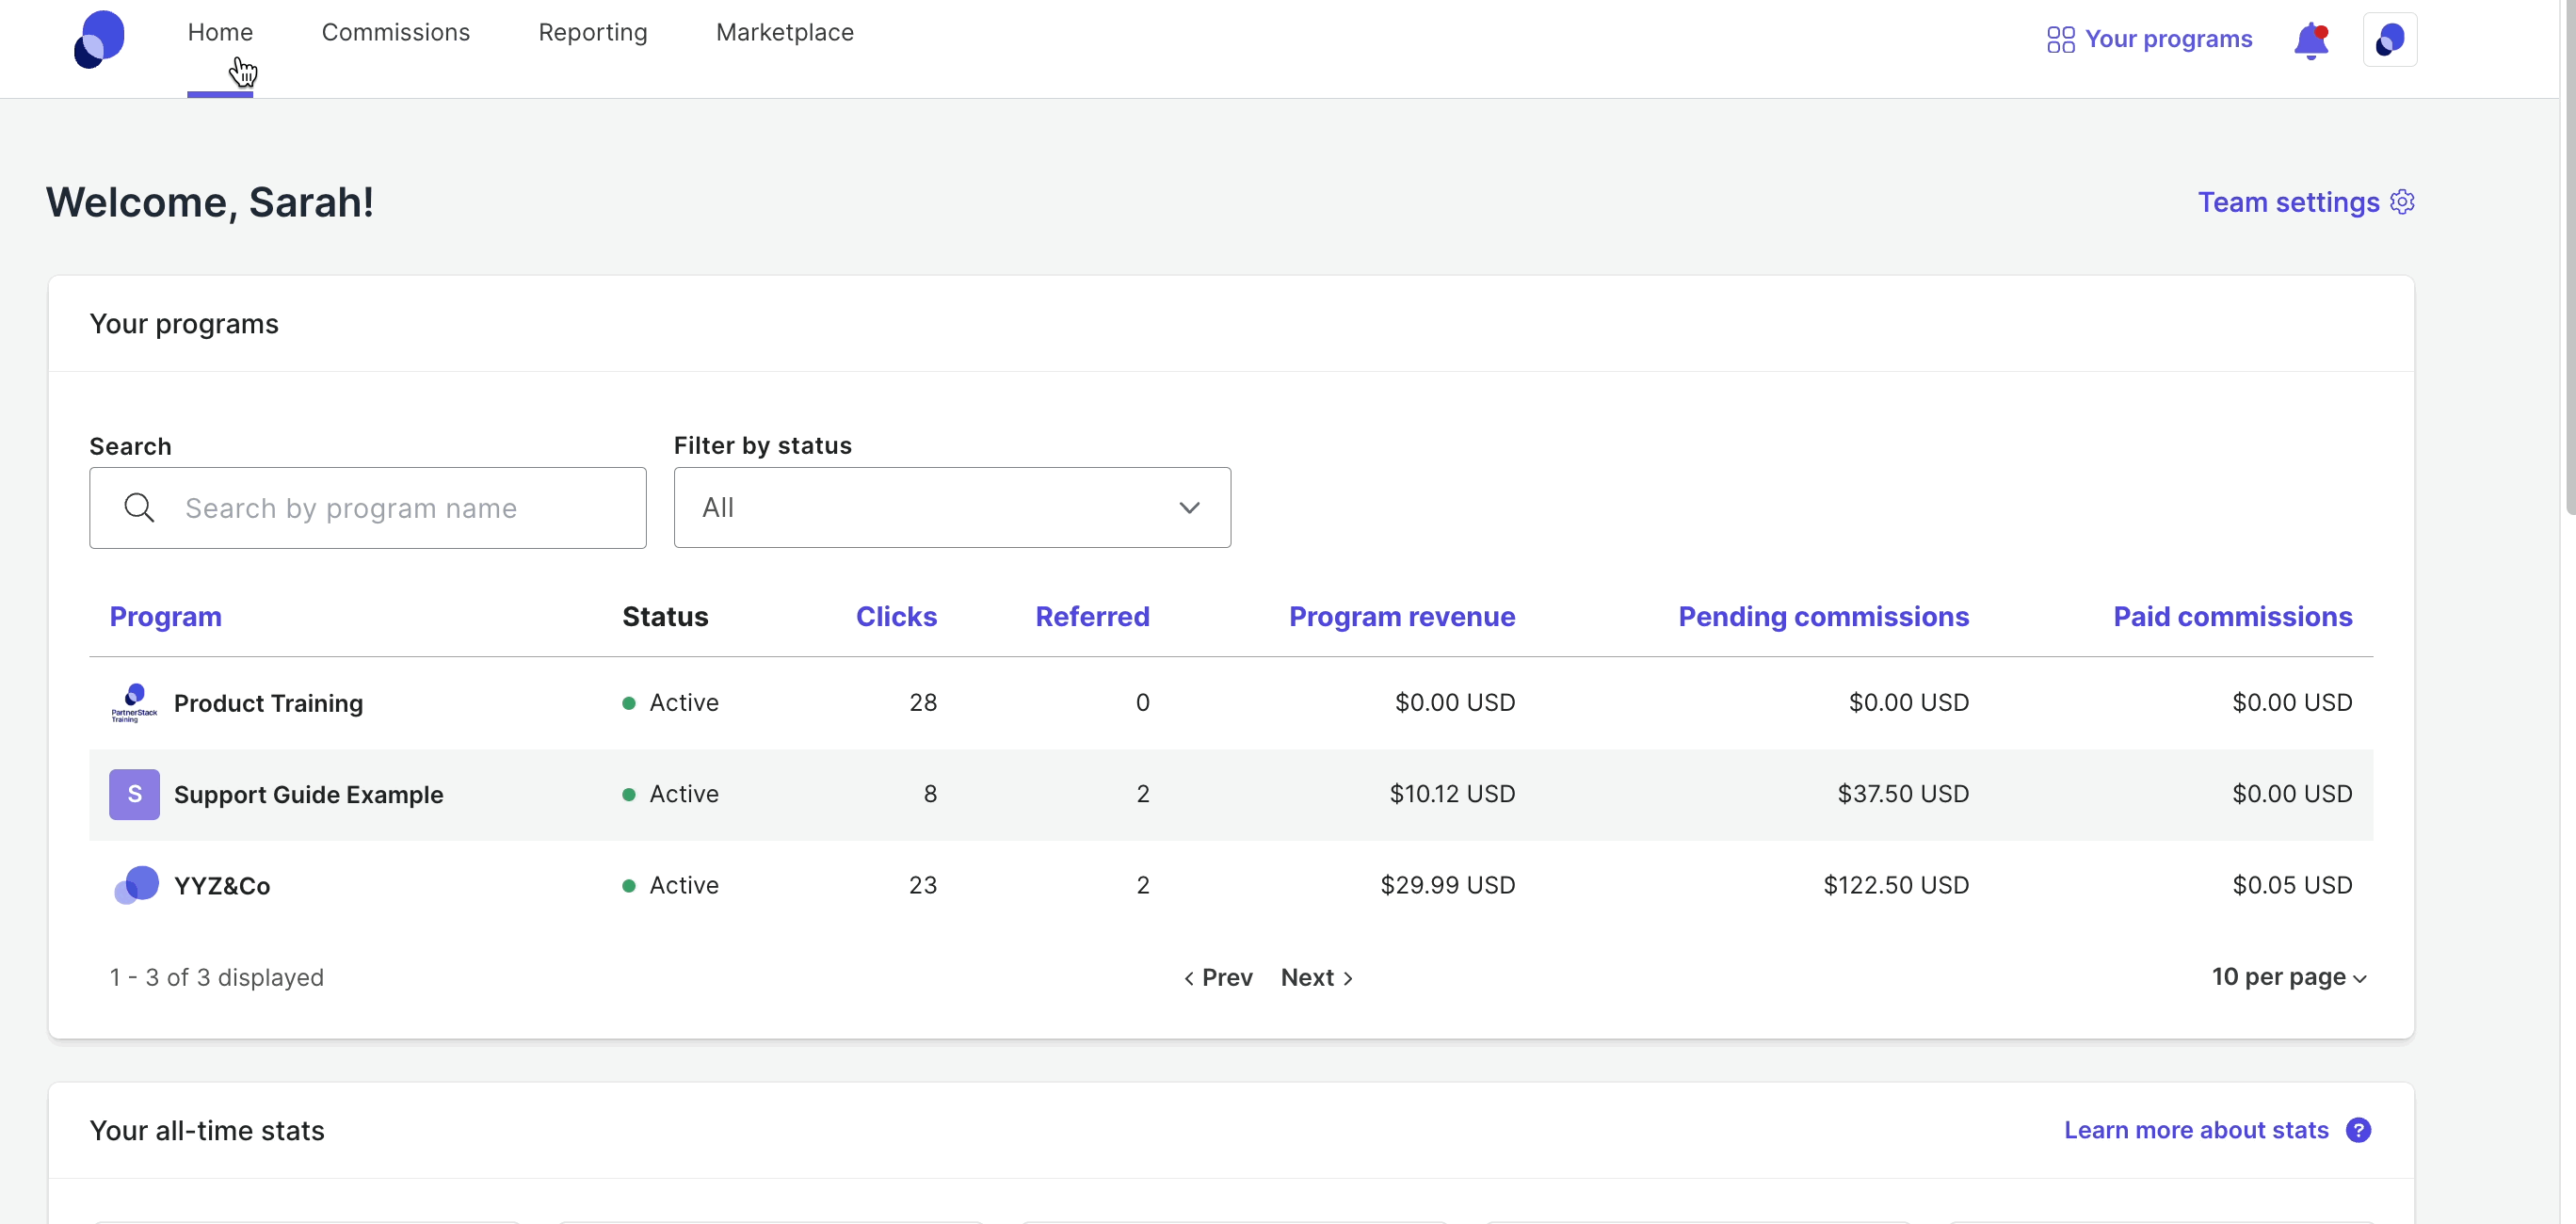The width and height of the screenshot is (2576, 1224).
Task: Open the Support Guide Example program
Action: click(308, 794)
